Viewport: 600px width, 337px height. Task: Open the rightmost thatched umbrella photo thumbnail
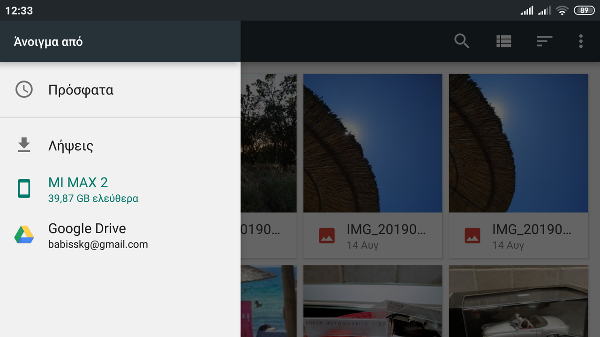tap(518, 143)
